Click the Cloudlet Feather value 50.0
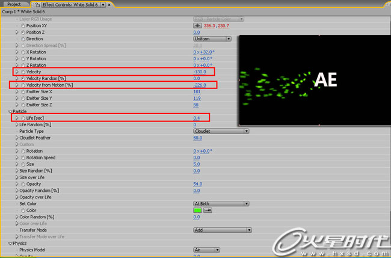 [198, 138]
